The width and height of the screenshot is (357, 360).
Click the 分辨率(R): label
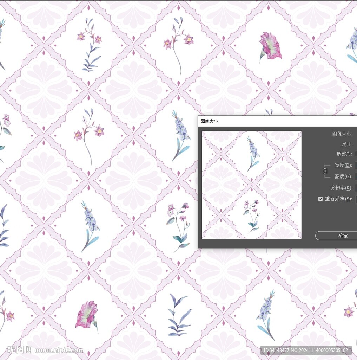342,188
